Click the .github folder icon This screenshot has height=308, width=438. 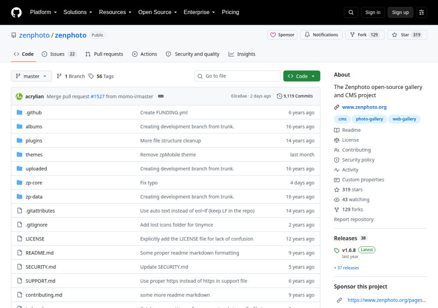click(x=19, y=113)
